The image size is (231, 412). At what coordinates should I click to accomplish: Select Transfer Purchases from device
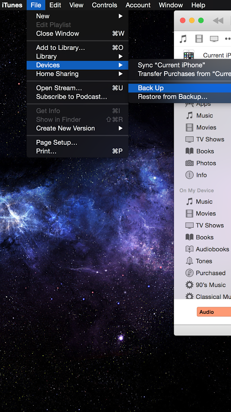coord(180,74)
